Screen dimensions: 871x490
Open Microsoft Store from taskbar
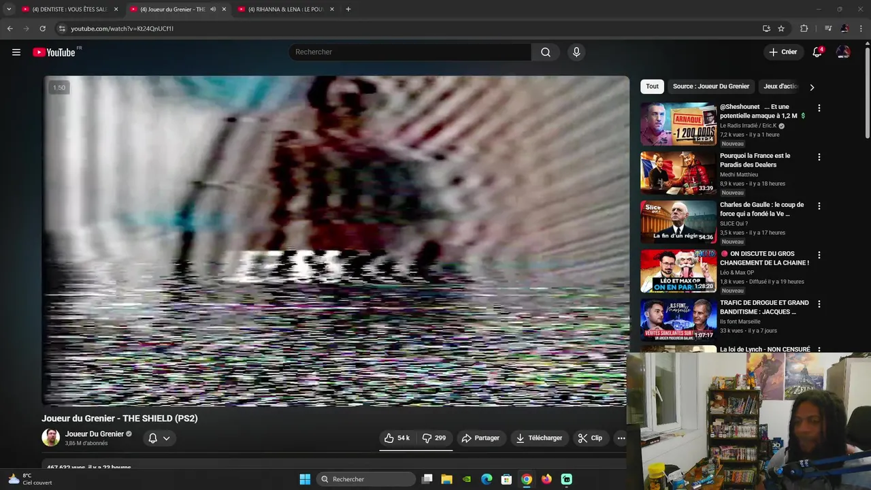click(506, 479)
